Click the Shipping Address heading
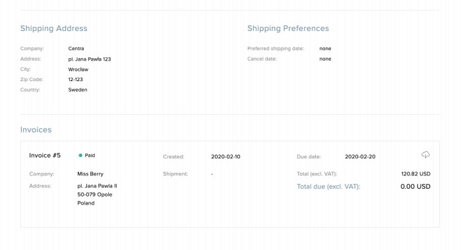The image size is (461, 250). (x=54, y=28)
